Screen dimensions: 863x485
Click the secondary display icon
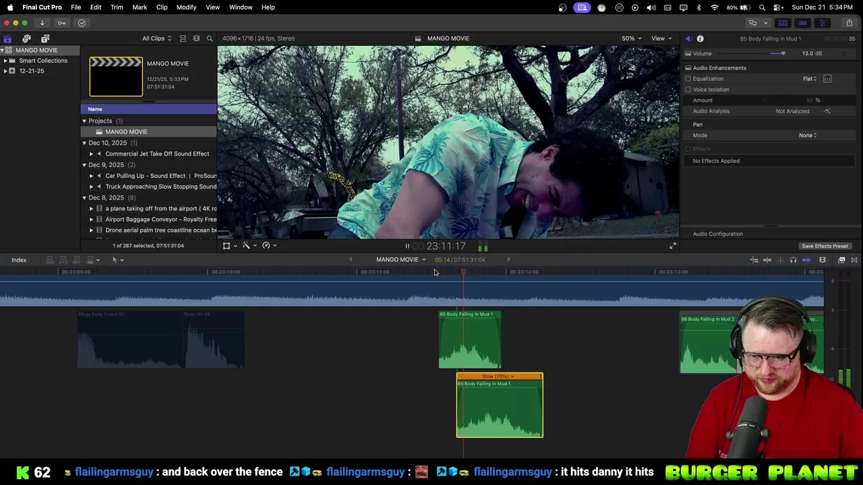[x=752, y=23]
